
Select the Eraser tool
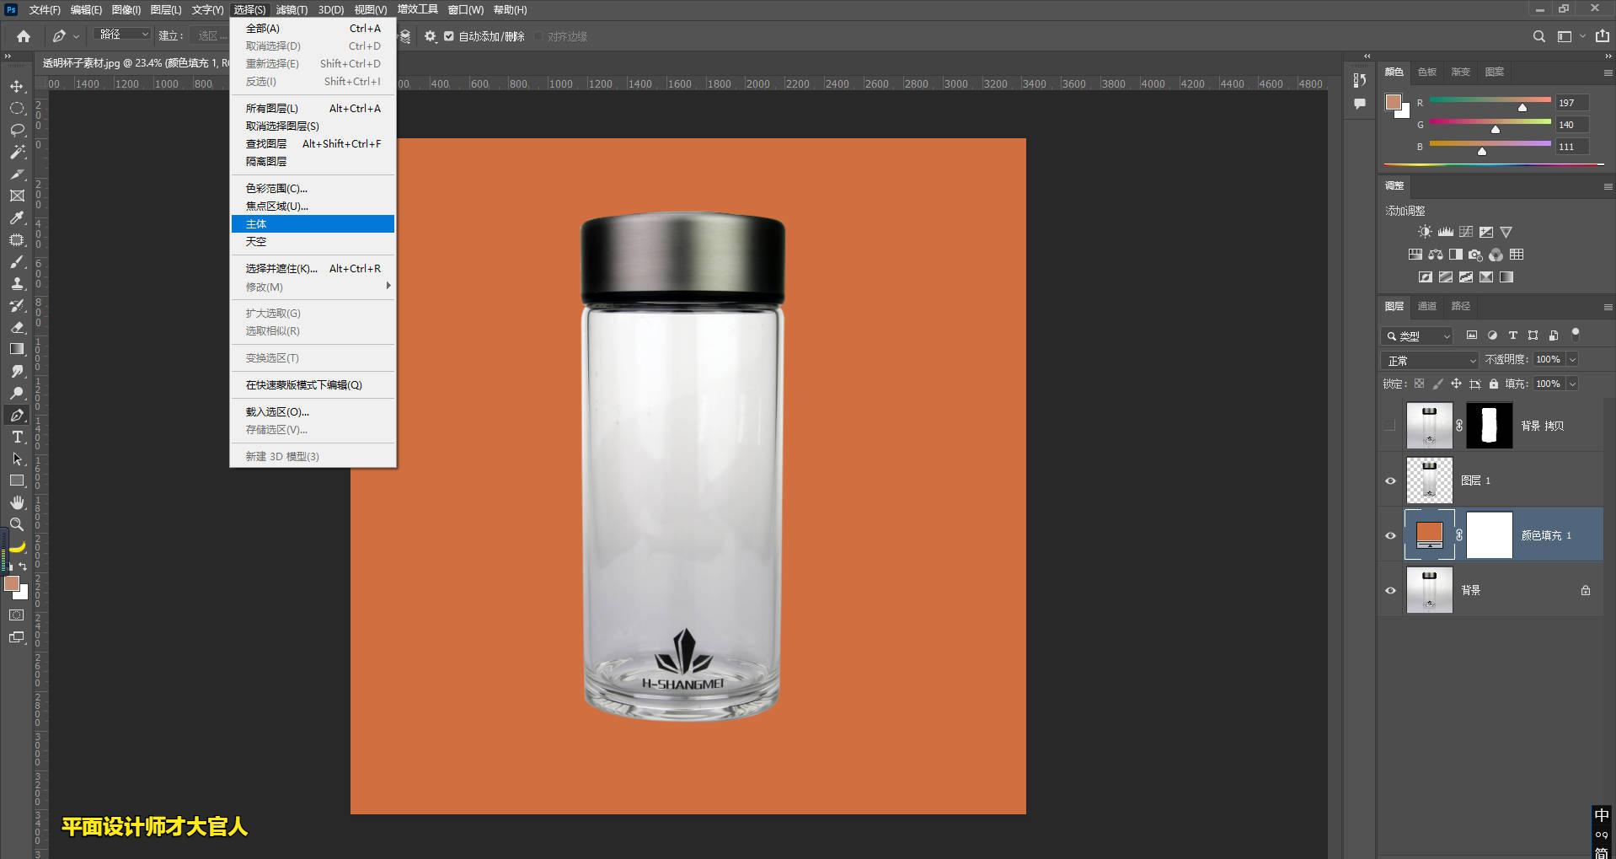(x=17, y=327)
